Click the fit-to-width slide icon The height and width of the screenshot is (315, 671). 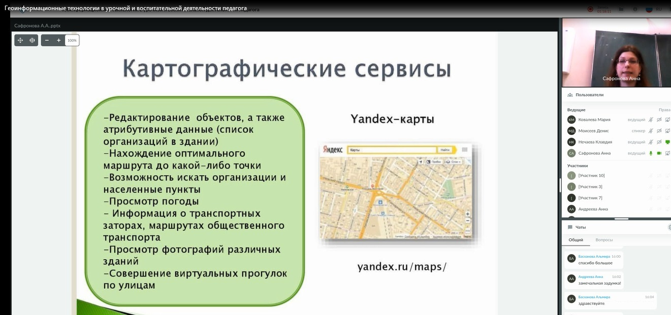(x=32, y=40)
